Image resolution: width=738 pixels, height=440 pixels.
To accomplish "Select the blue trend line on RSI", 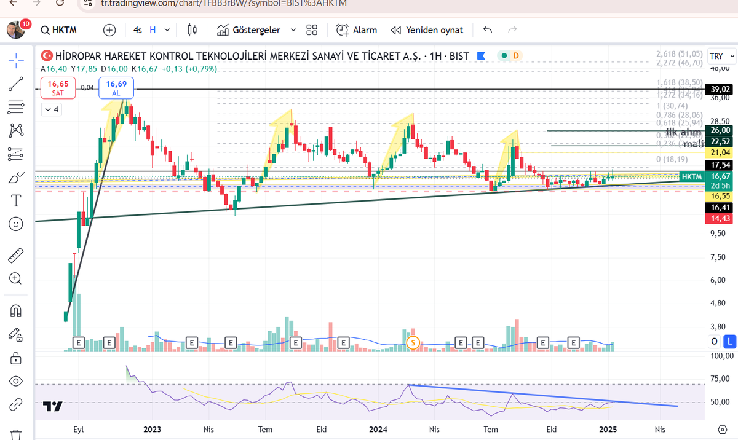I will click(544, 395).
